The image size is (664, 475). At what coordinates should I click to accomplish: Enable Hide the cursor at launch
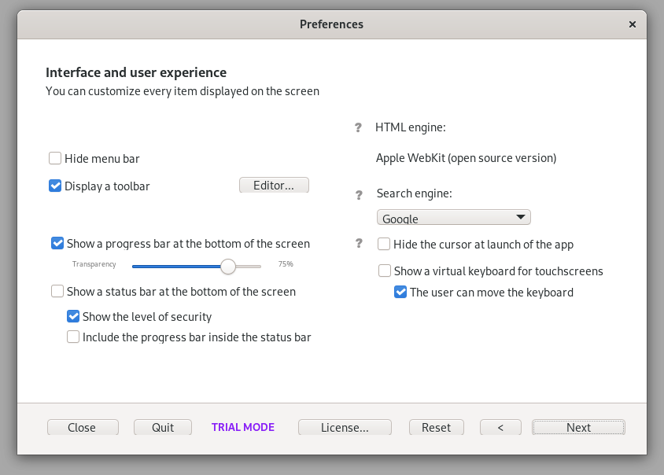(x=385, y=244)
